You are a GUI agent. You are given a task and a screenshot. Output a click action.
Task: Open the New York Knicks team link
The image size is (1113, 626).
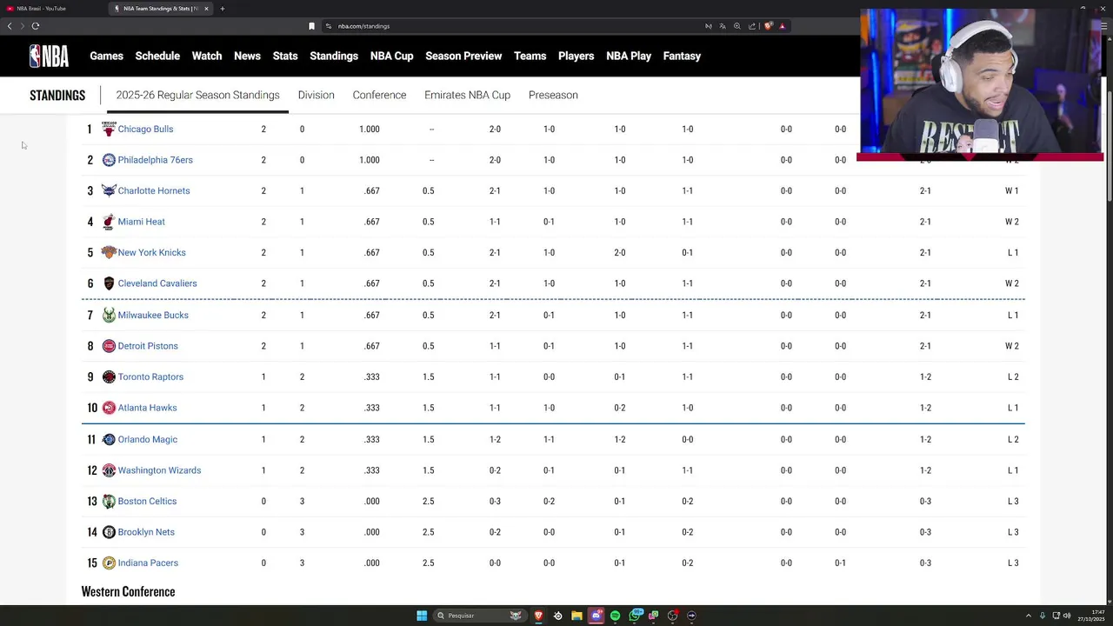pos(151,252)
